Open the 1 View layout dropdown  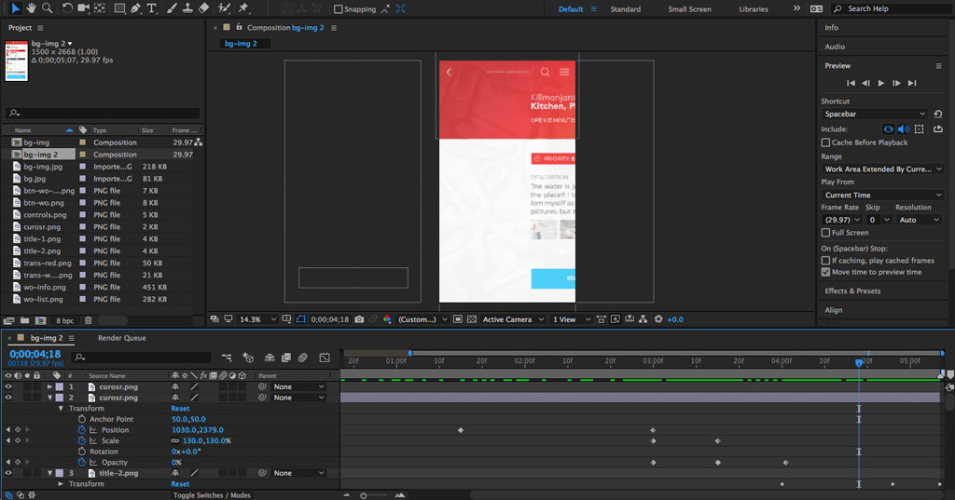tap(571, 319)
